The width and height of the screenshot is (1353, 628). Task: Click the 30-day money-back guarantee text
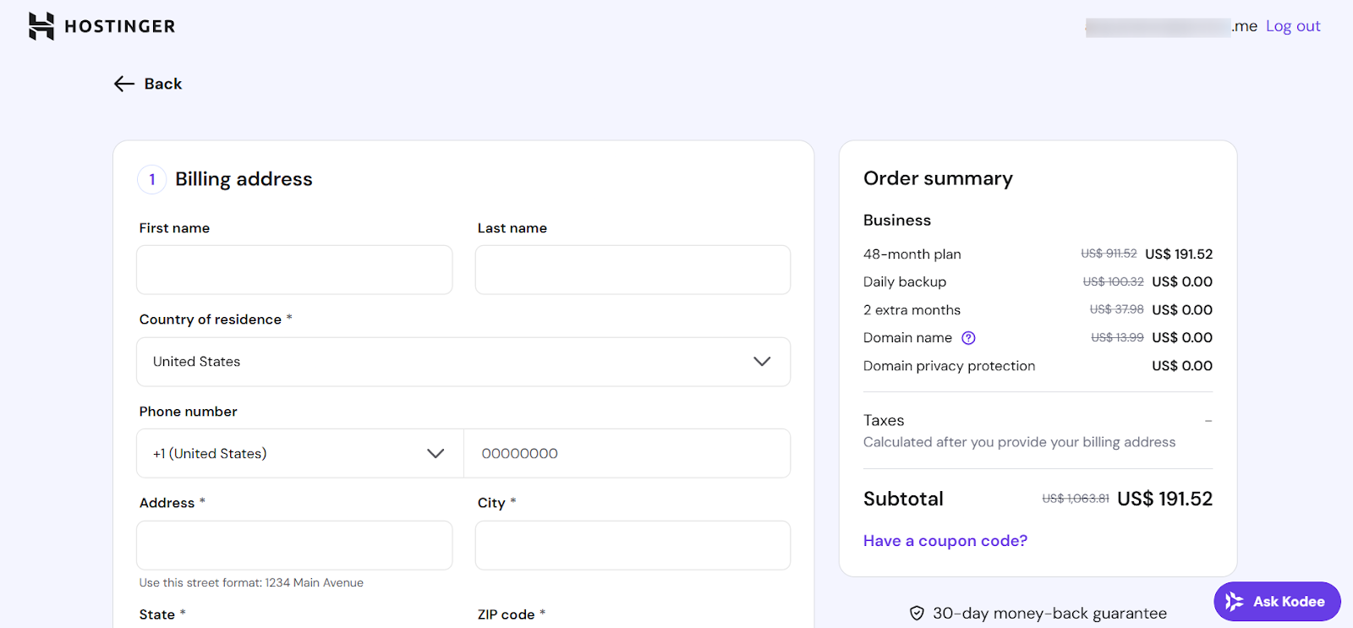point(1049,614)
